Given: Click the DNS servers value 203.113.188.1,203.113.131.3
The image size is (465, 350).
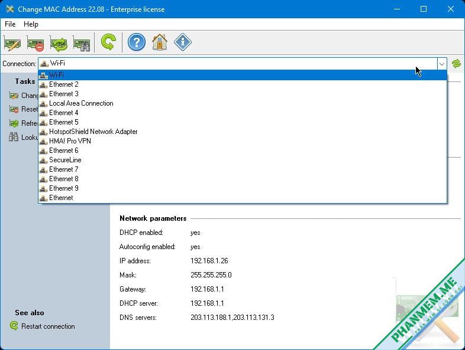Looking at the screenshot, I should tap(233, 318).
